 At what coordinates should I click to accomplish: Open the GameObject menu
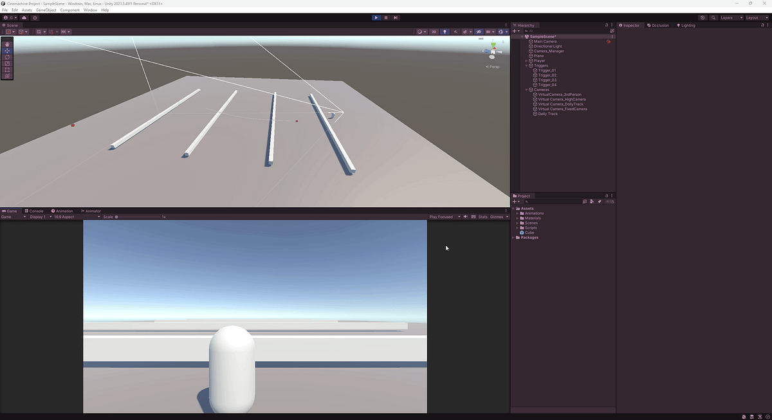pyautogui.click(x=46, y=10)
